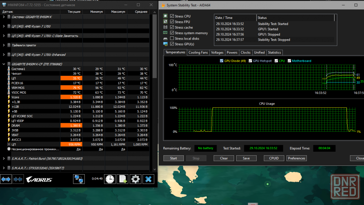The image size is (364, 205).
Task: Click the monitor icon beside Stress GPU(s)
Action: tap(165, 44)
